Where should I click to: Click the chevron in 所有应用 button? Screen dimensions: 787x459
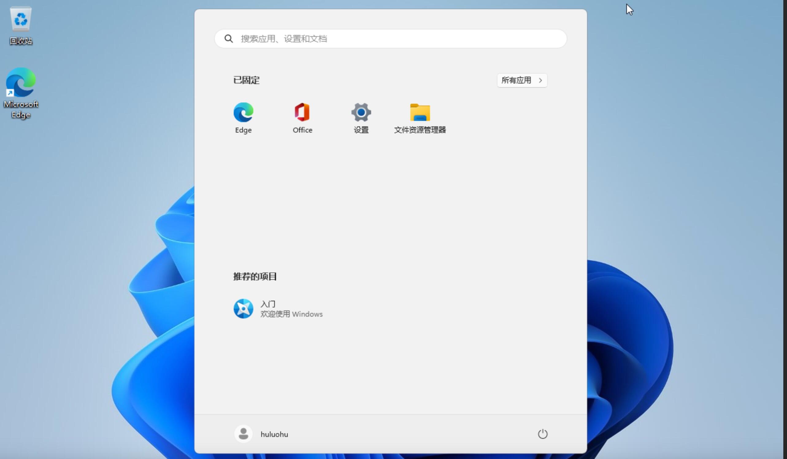point(540,80)
